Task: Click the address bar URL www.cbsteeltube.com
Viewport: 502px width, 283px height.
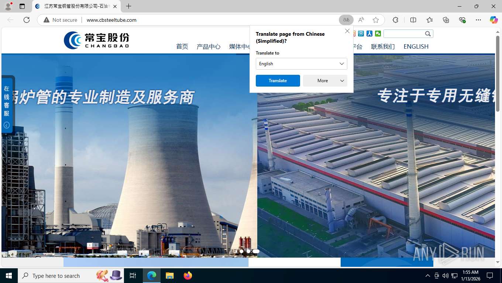Action: pyautogui.click(x=111, y=20)
